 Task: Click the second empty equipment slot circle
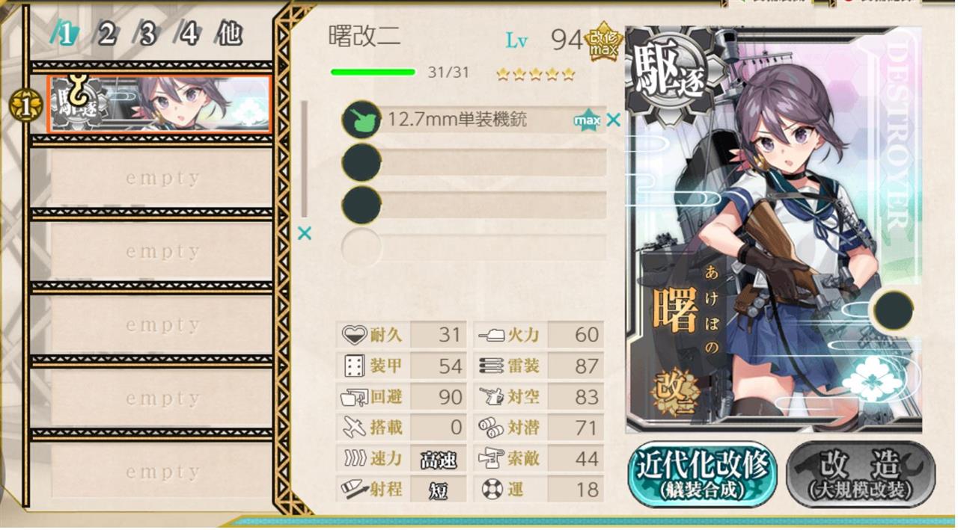click(x=361, y=162)
